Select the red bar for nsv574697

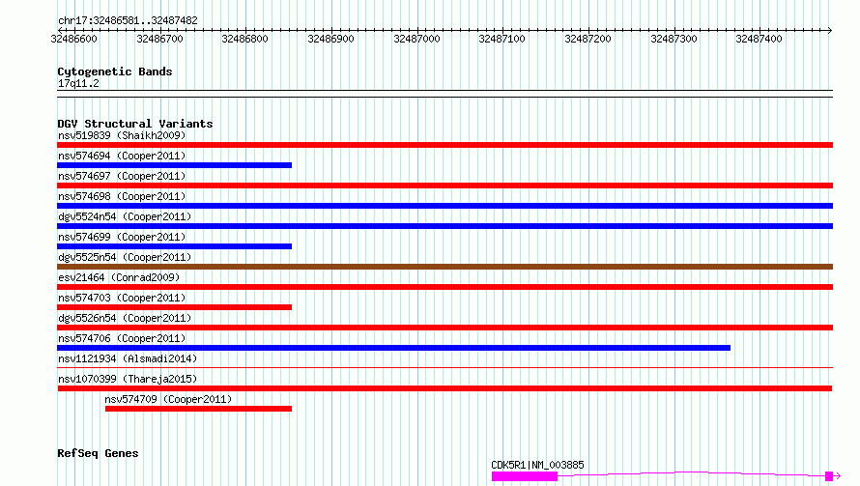click(444, 186)
